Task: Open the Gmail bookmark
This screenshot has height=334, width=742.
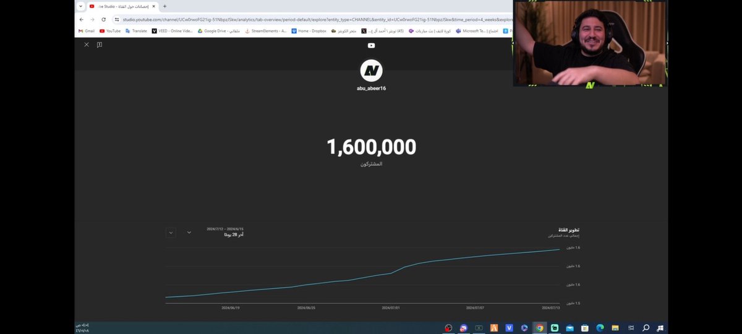Action: click(x=86, y=31)
